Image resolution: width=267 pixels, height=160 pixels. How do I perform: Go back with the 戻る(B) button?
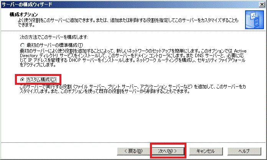(x=133, y=151)
